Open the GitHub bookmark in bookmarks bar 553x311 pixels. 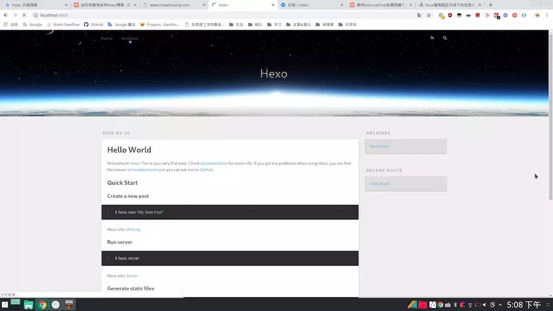click(x=93, y=25)
